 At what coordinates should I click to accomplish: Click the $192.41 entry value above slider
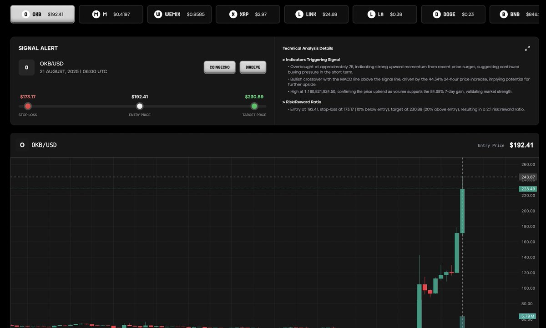(x=140, y=97)
